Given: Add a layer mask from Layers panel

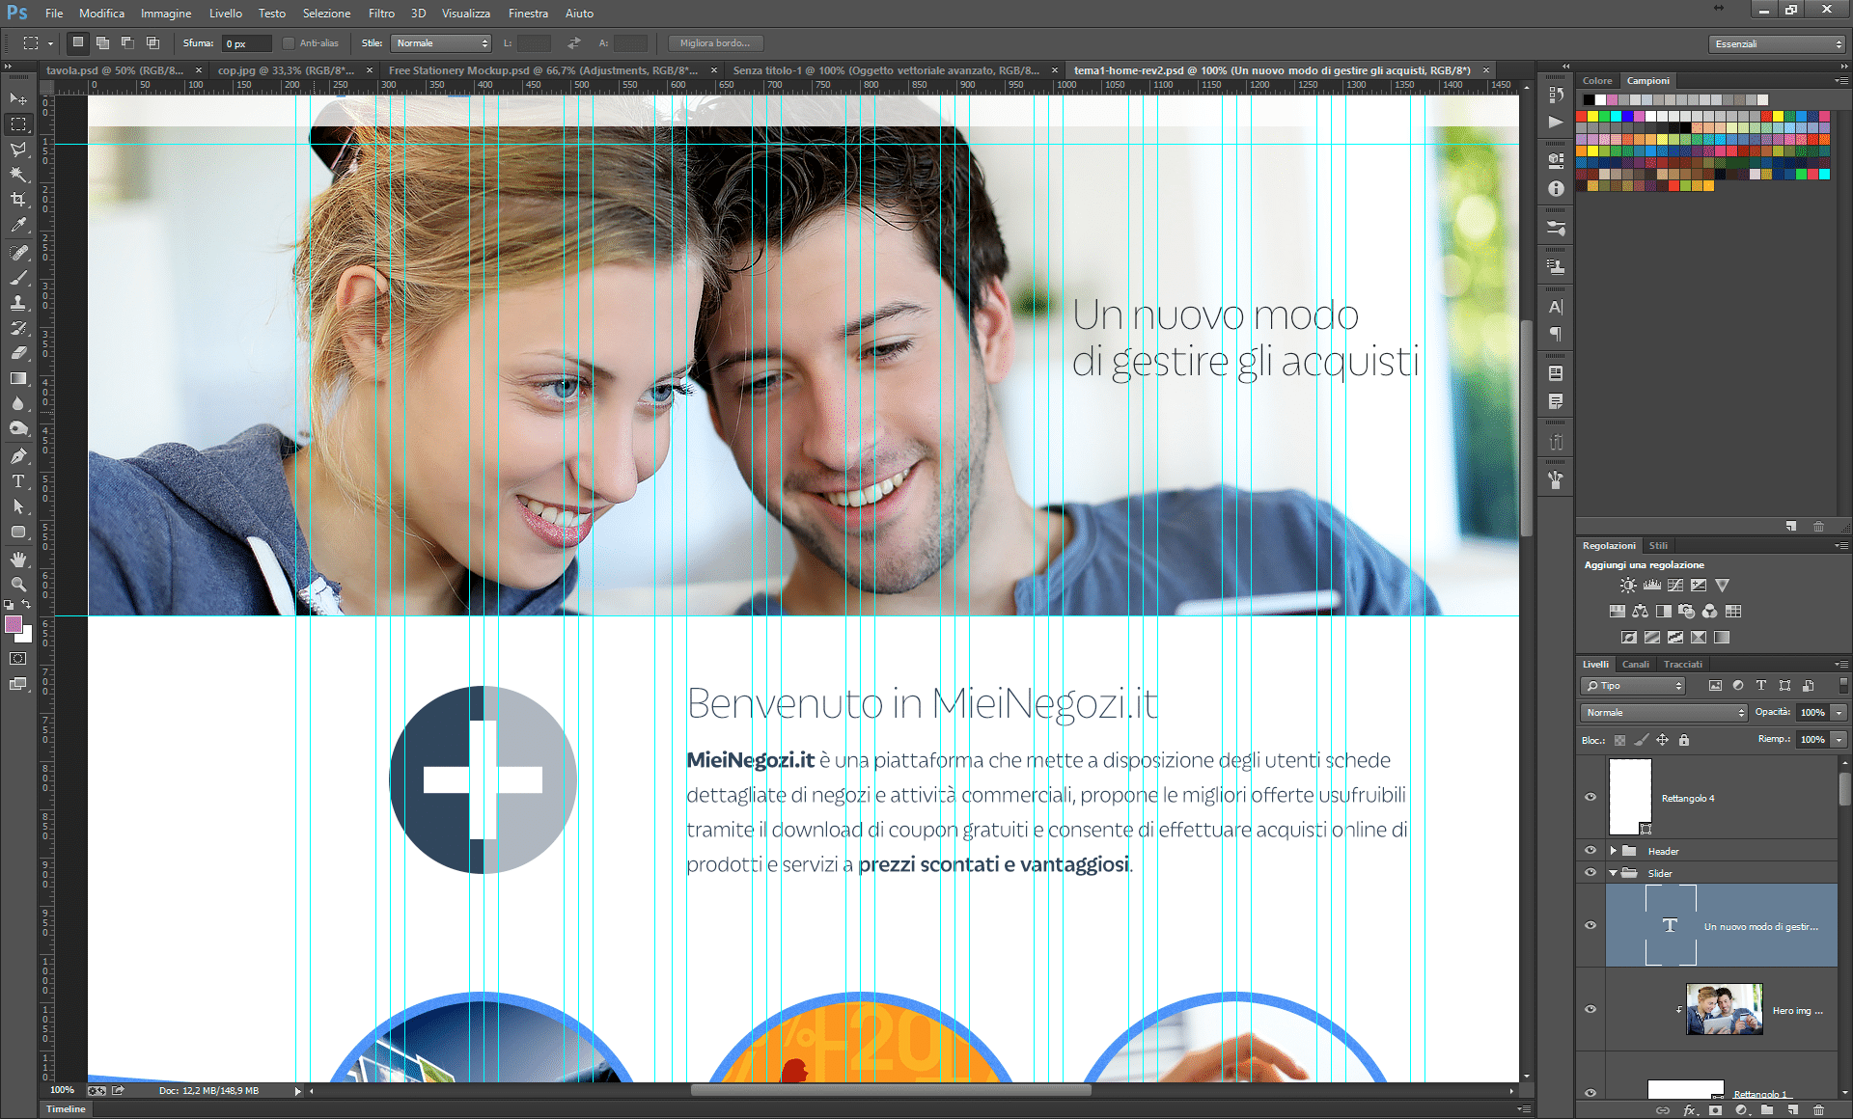Looking at the screenshot, I should 1715,1110.
